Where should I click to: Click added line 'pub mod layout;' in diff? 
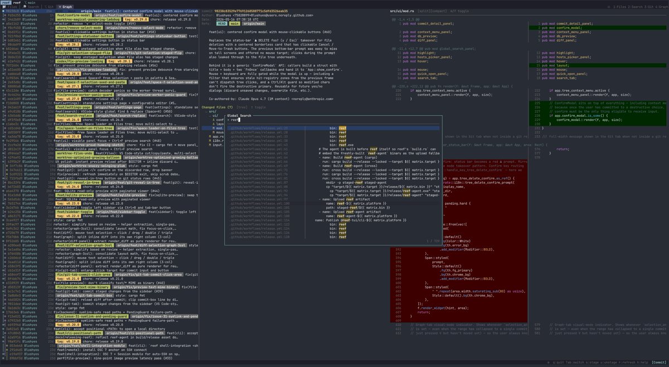(x=597, y=65)
